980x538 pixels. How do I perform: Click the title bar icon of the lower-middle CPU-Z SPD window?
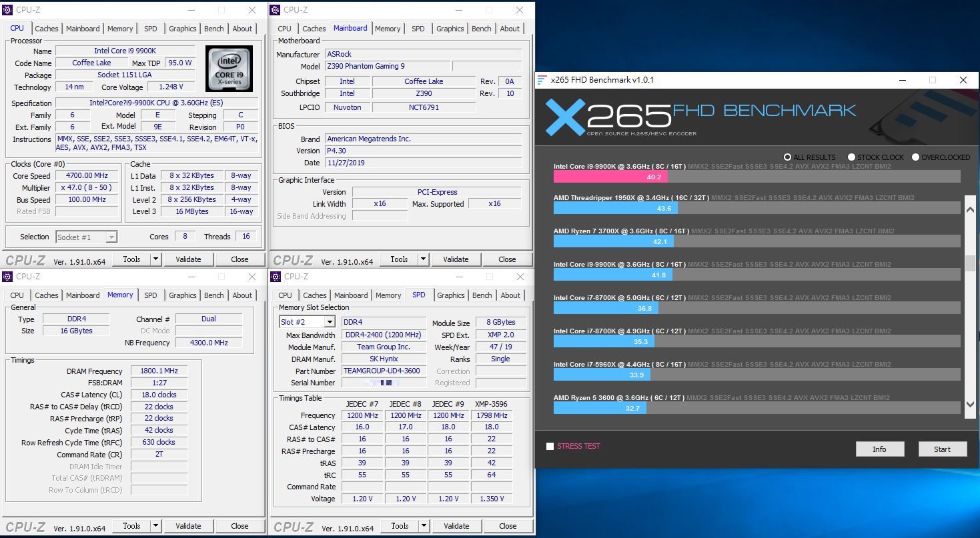pyautogui.click(x=276, y=277)
